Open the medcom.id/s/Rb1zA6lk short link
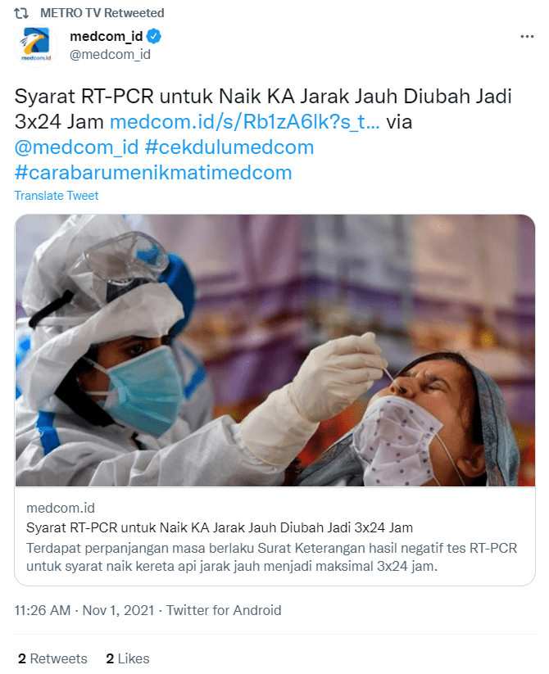 (x=245, y=122)
